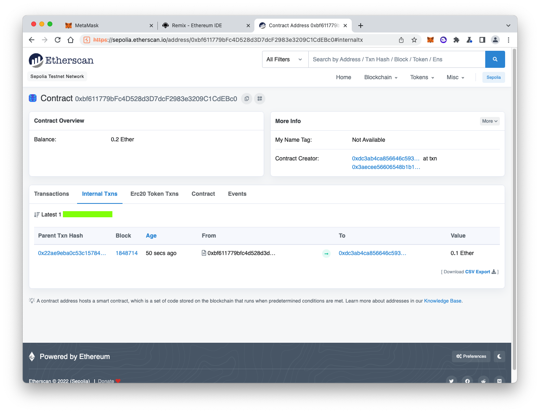Reload the Etherscan page

coord(58,40)
